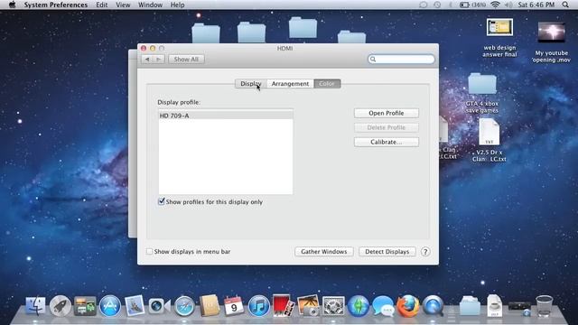
Task: Click the Show All button
Action: [x=186, y=59]
